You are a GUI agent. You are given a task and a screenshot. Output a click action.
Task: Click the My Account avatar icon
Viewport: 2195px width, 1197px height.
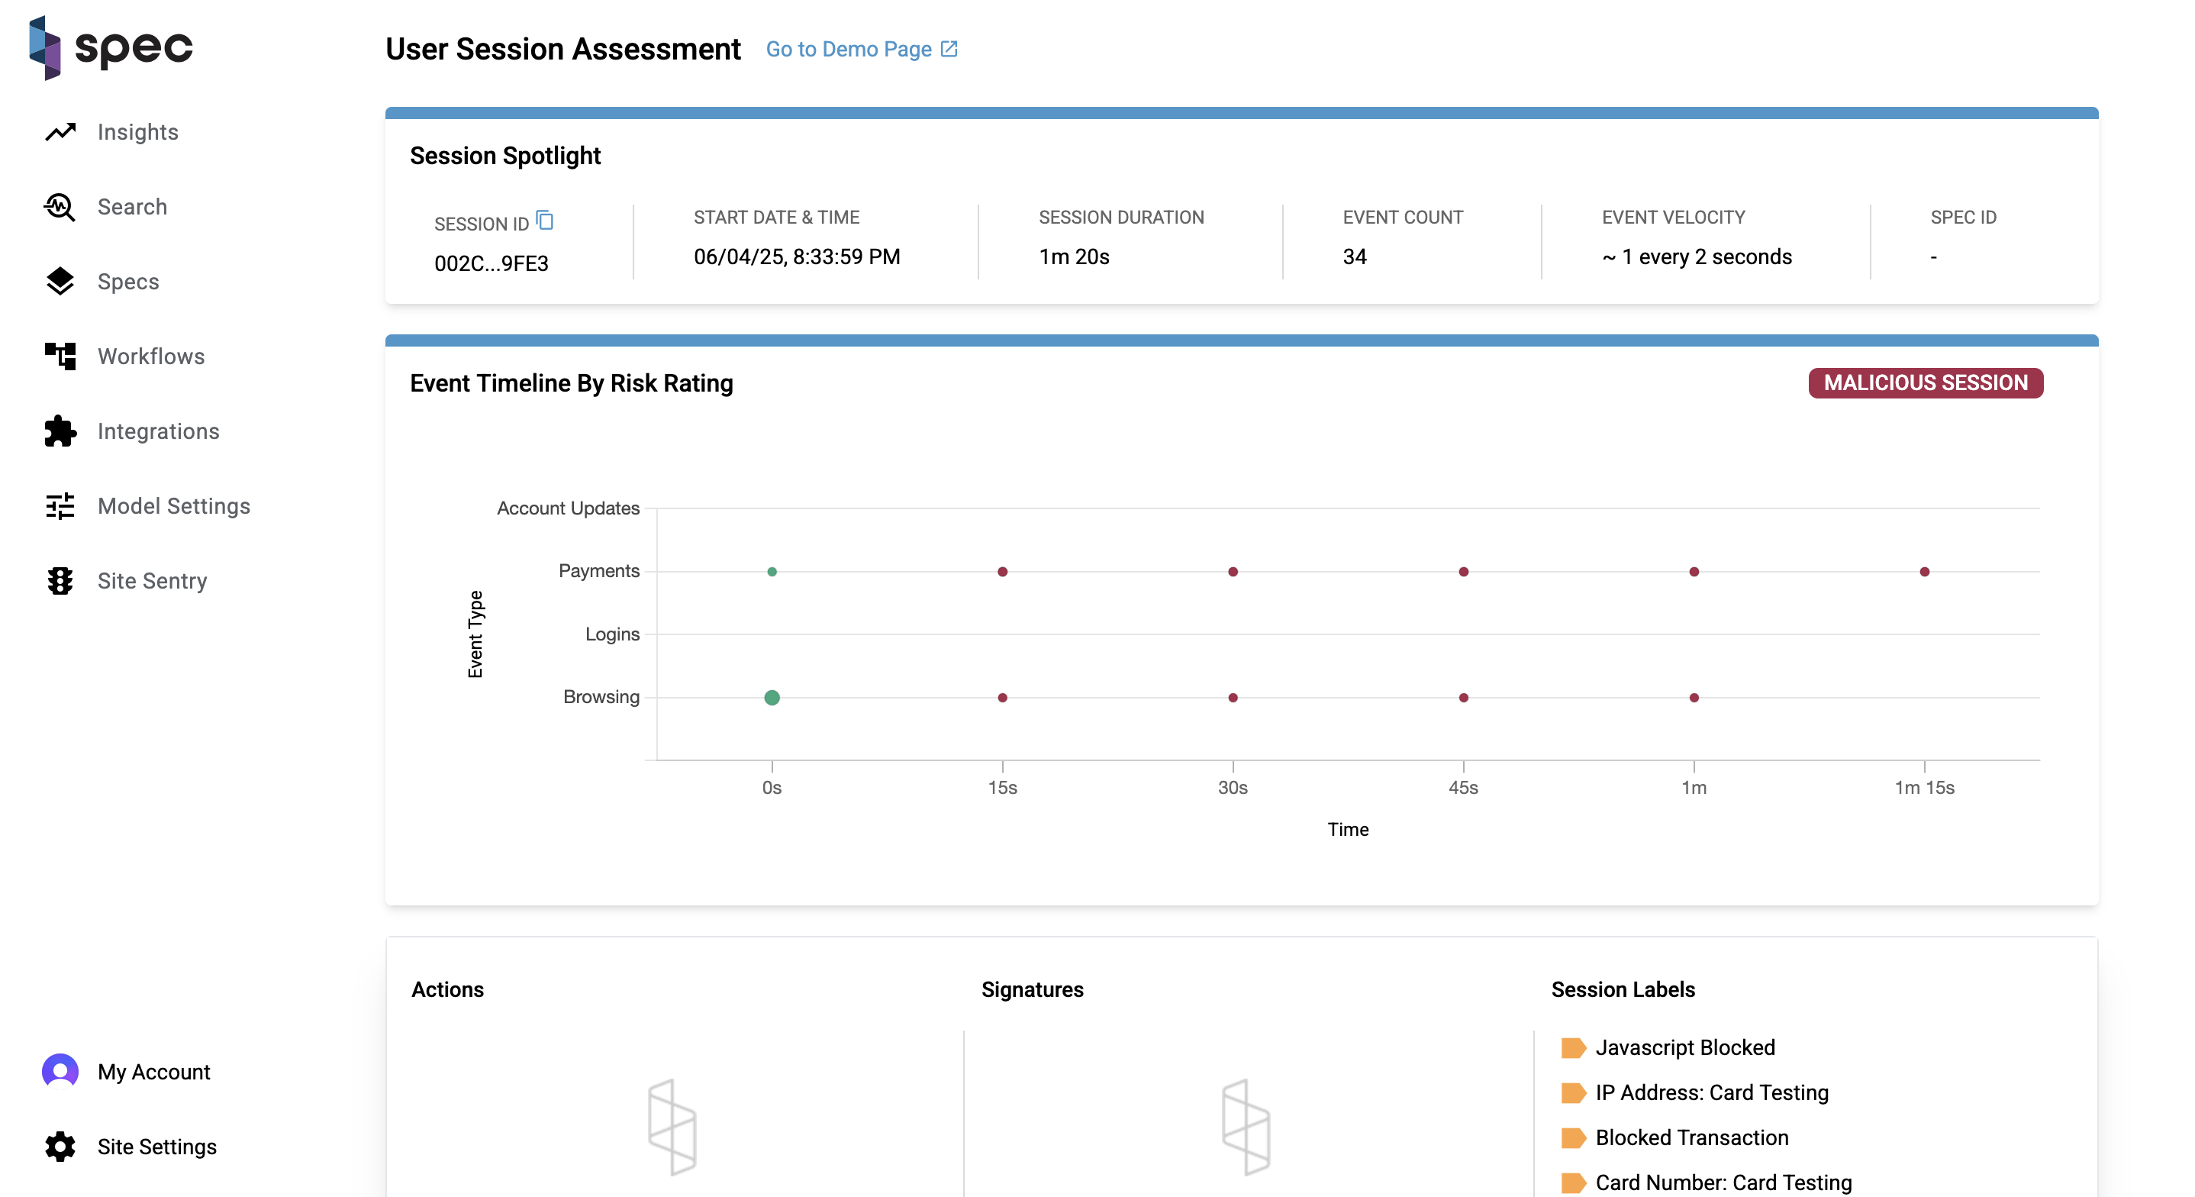coord(60,1072)
